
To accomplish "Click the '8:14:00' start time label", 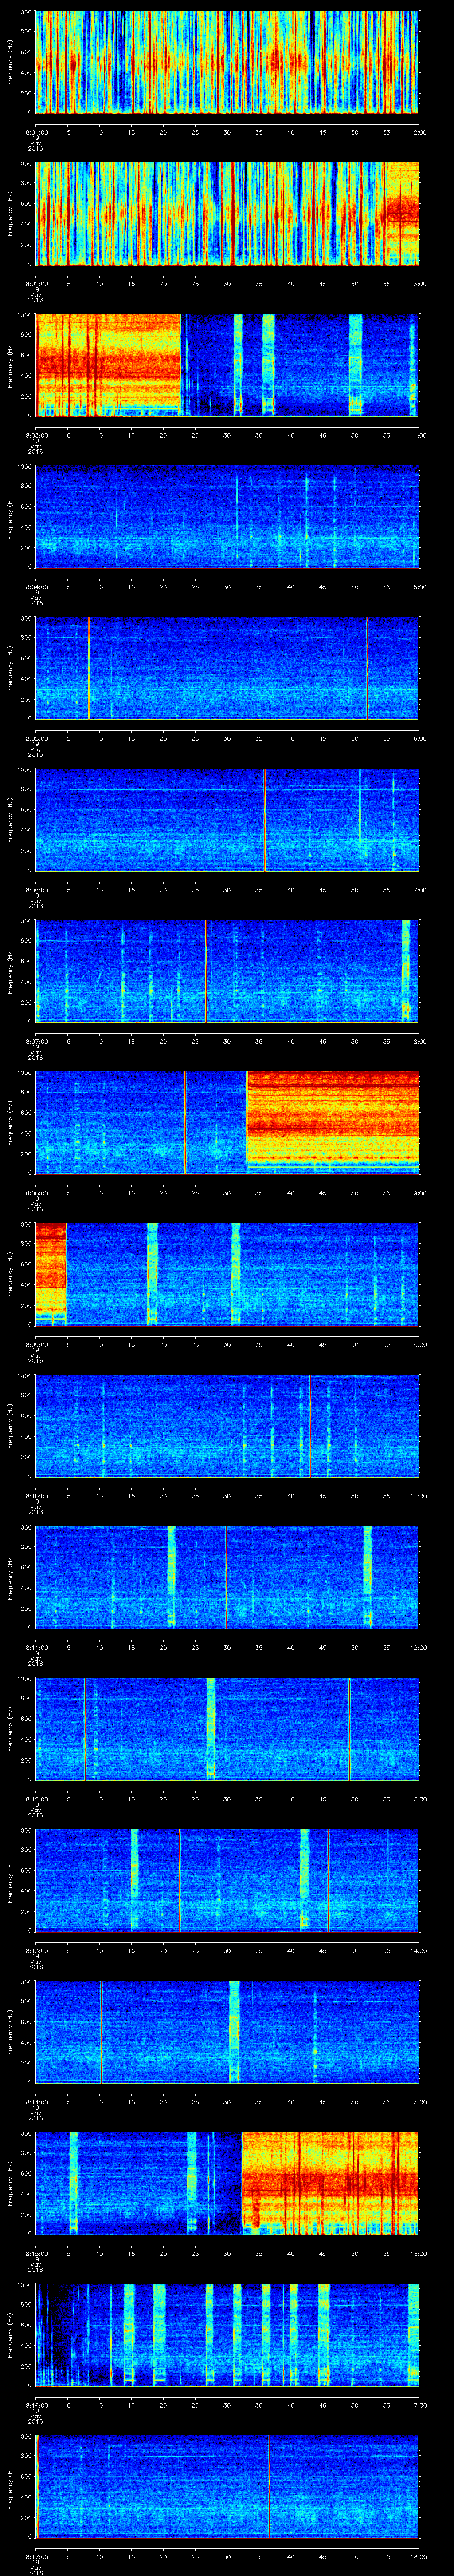I will tap(36, 2102).
